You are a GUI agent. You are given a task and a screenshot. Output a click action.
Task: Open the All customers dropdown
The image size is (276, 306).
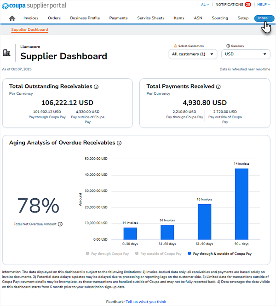pyautogui.click(x=193, y=54)
